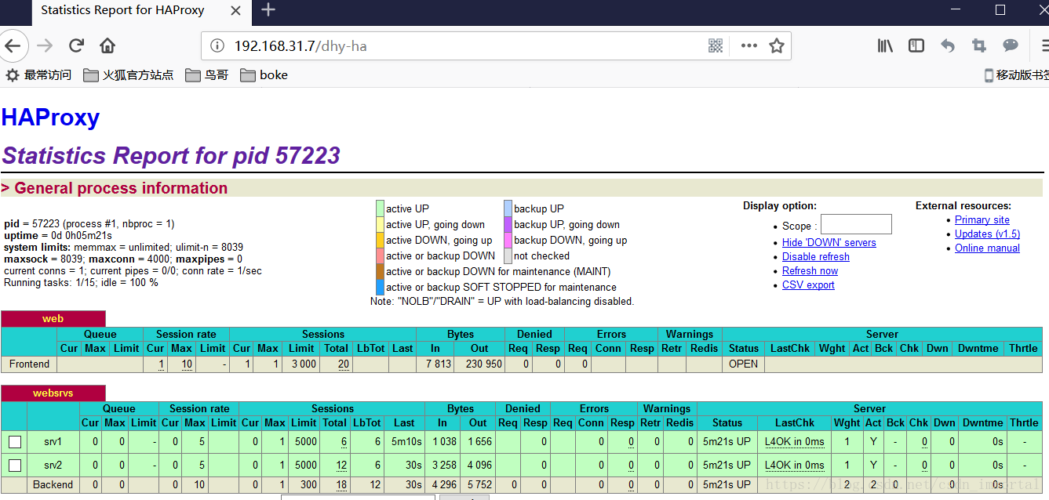The height and width of the screenshot is (500, 1049).
Task: Open the Online manual link
Action: click(987, 248)
